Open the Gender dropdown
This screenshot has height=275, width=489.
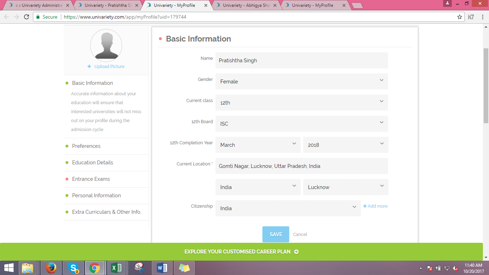pyautogui.click(x=302, y=82)
